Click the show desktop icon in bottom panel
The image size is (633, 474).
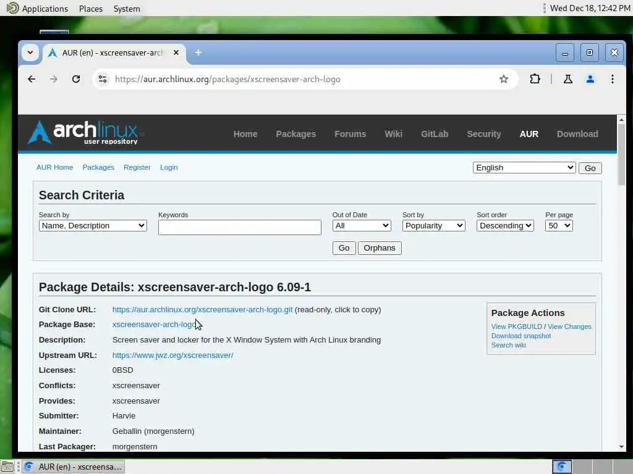7,467
